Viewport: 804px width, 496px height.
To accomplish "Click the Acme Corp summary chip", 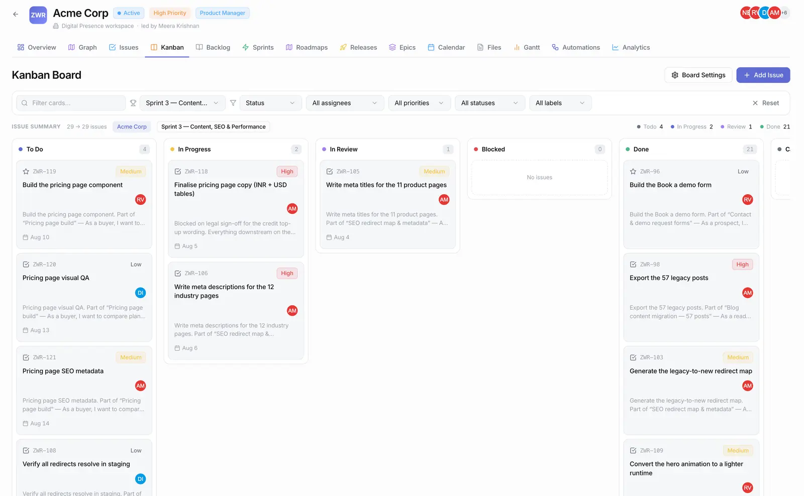I will (x=132, y=127).
